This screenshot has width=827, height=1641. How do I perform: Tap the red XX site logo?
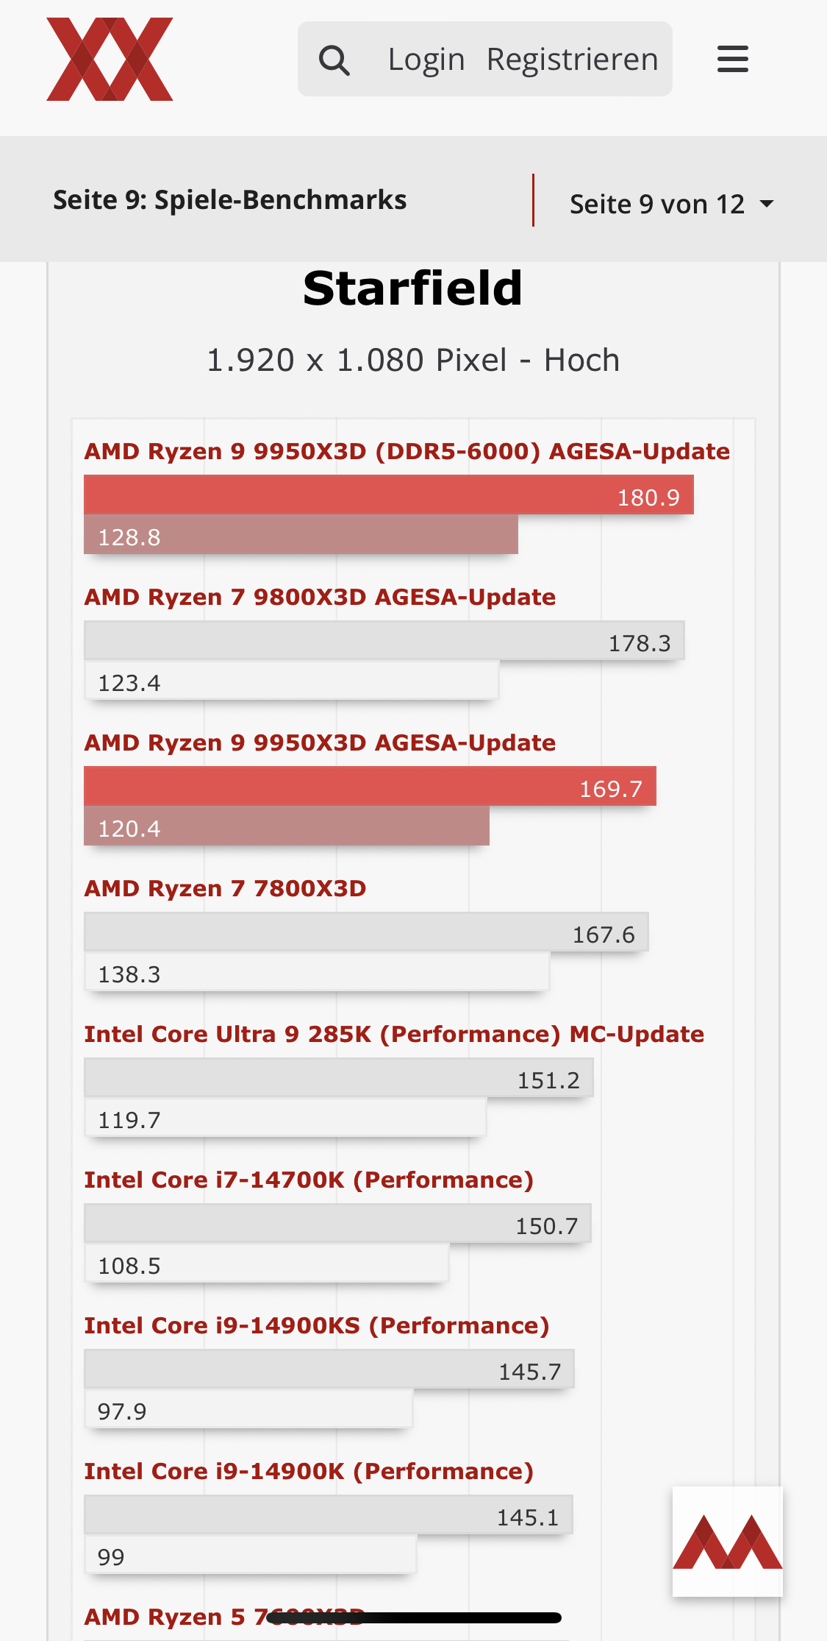(110, 59)
